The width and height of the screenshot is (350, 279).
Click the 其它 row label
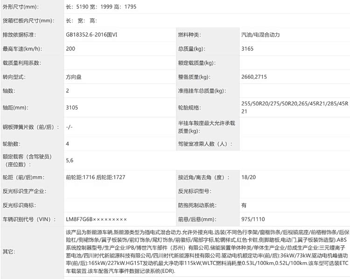8,251
